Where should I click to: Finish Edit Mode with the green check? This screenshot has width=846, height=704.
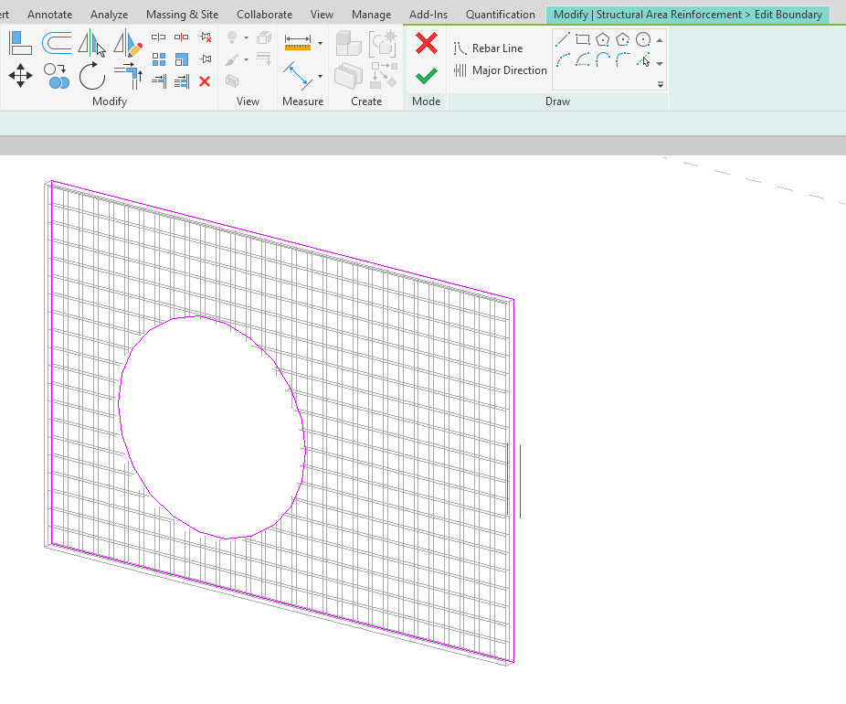tap(425, 75)
